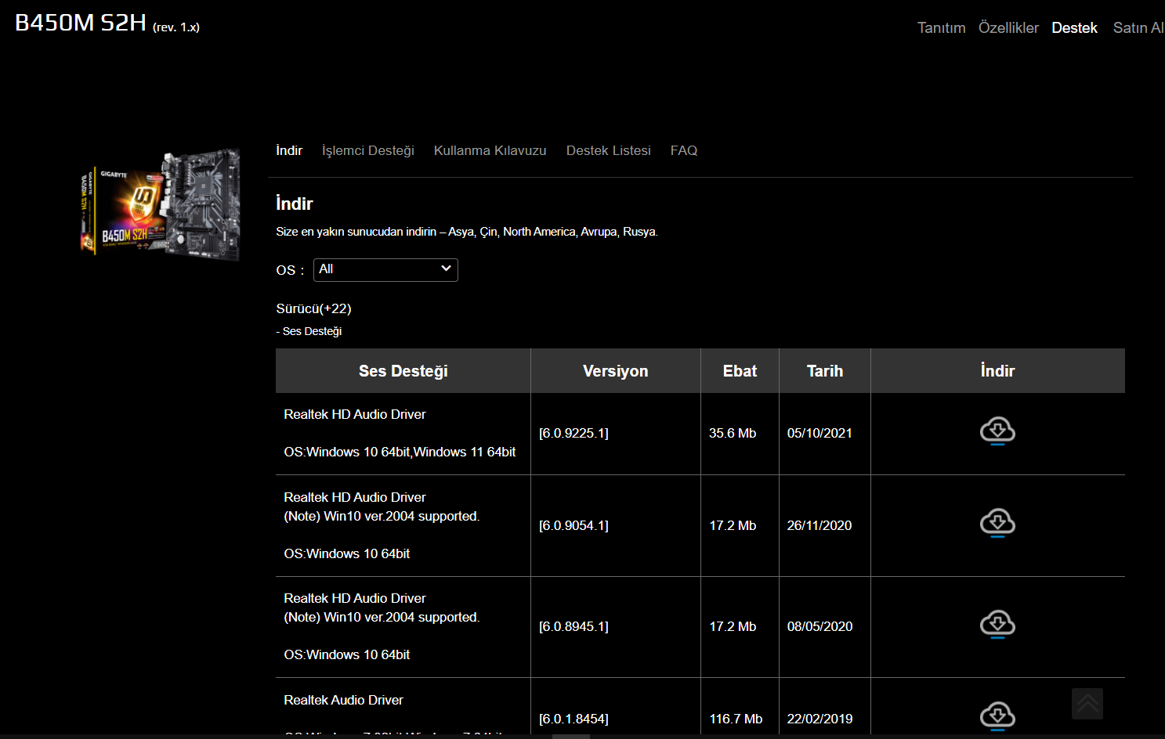Download Realtek HD Audio Driver version 6.0.8945.1

(x=997, y=625)
